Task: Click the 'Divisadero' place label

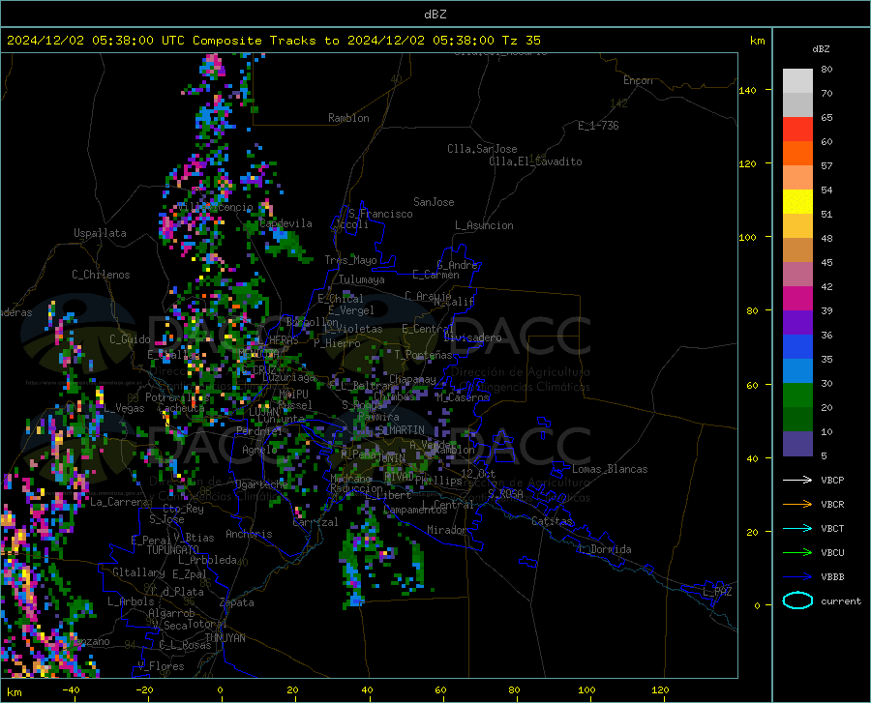Action: [x=472, y=337]
